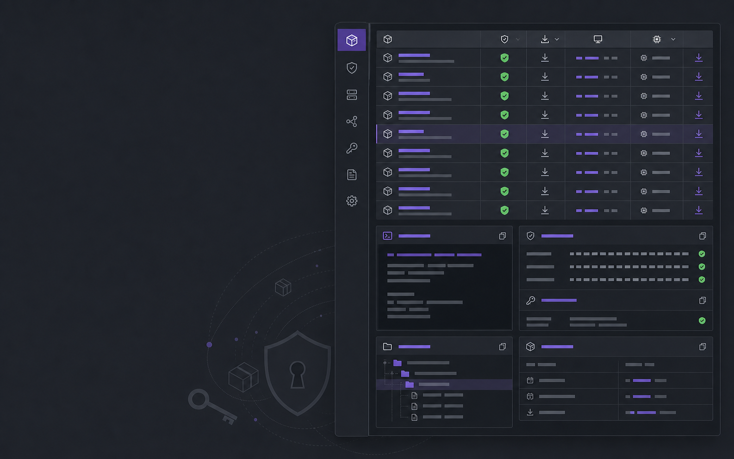Click the first calendar icon in package details
The height and width of the screenshot is (459, 734).
tap(530, 380)
